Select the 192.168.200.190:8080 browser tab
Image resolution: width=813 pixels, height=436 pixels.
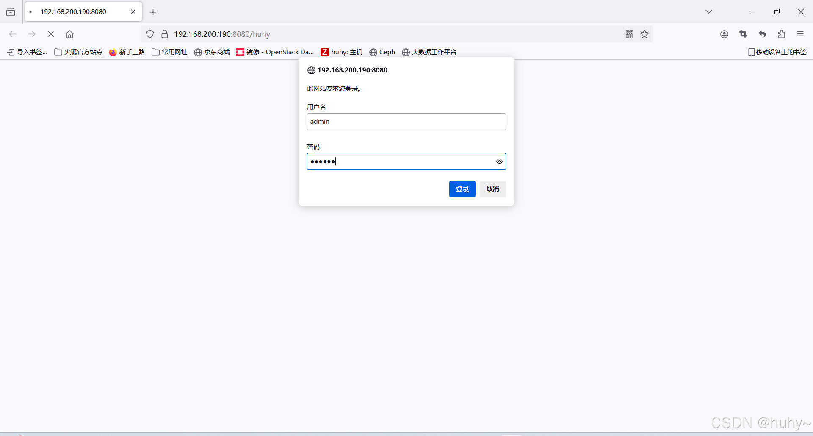[83, 12]
